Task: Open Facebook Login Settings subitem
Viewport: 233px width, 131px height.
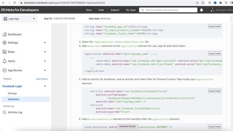Action: (x=12, y=93)
